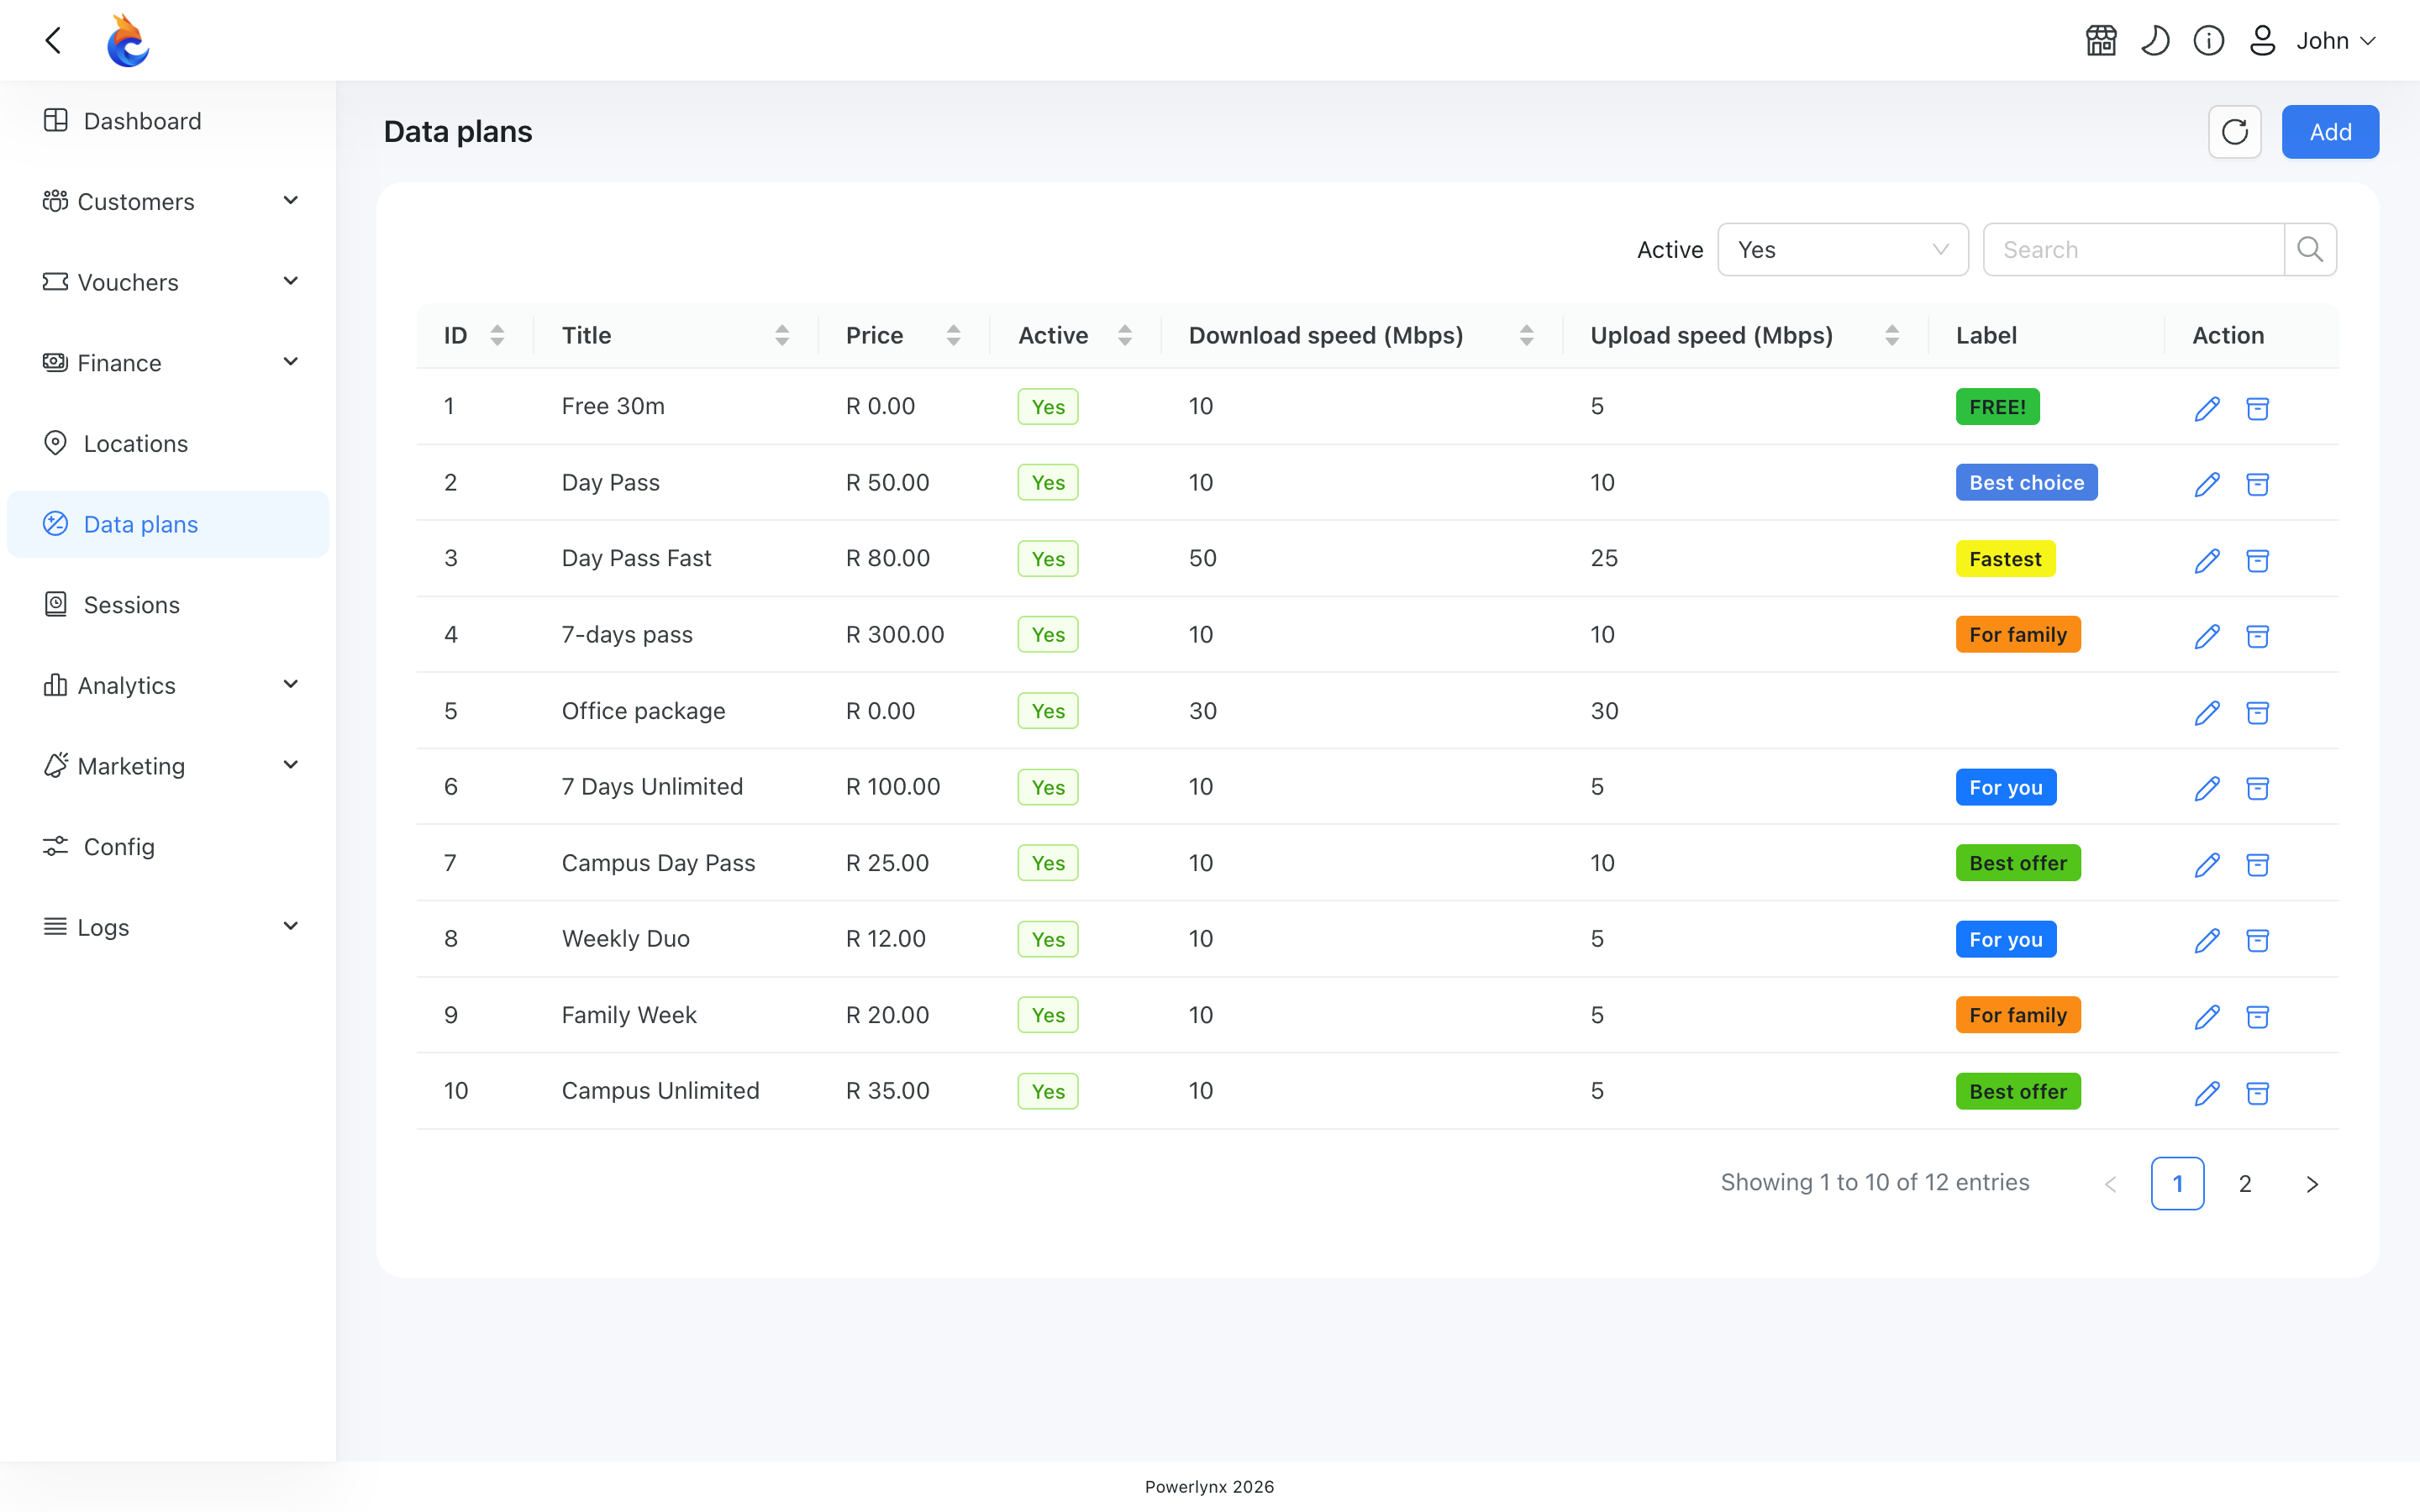This screenshot has width=2420, height=1512.
Task: Focus the Search input field
Action: click(2134, 249)
